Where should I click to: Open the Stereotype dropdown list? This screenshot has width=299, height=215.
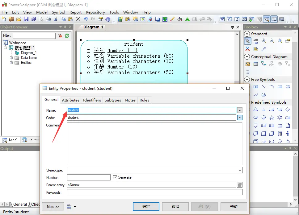tap(240, 170)
